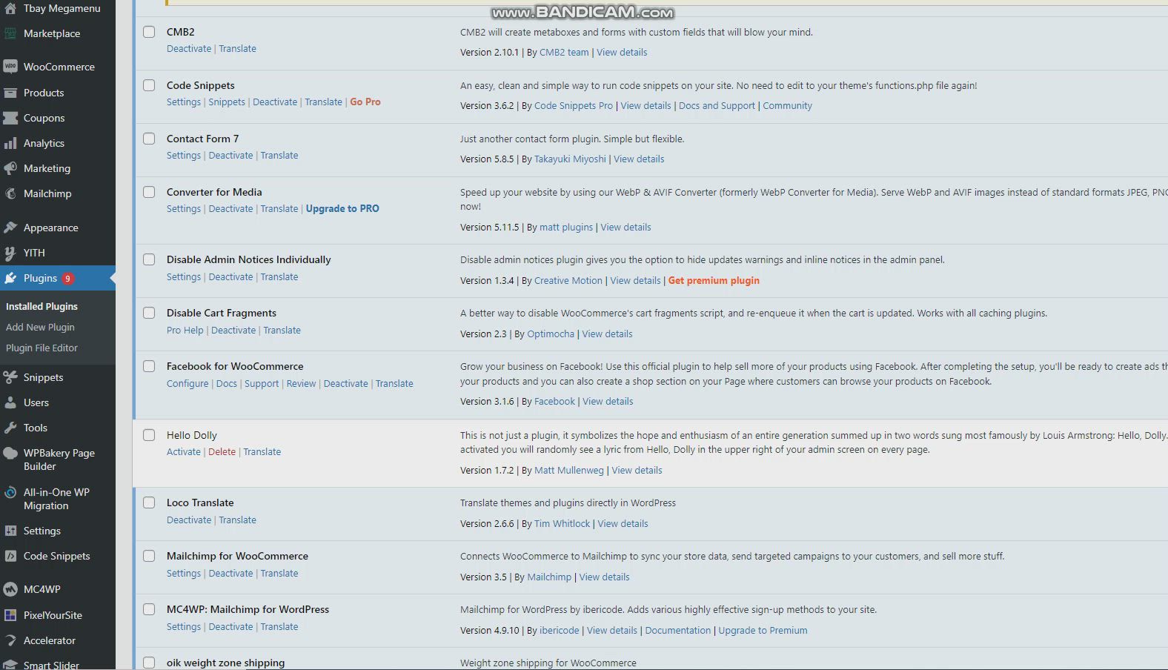Check the Loco Translate plugin checkbox
This screenshot has height=670, width=1168.
click(149, 502)
